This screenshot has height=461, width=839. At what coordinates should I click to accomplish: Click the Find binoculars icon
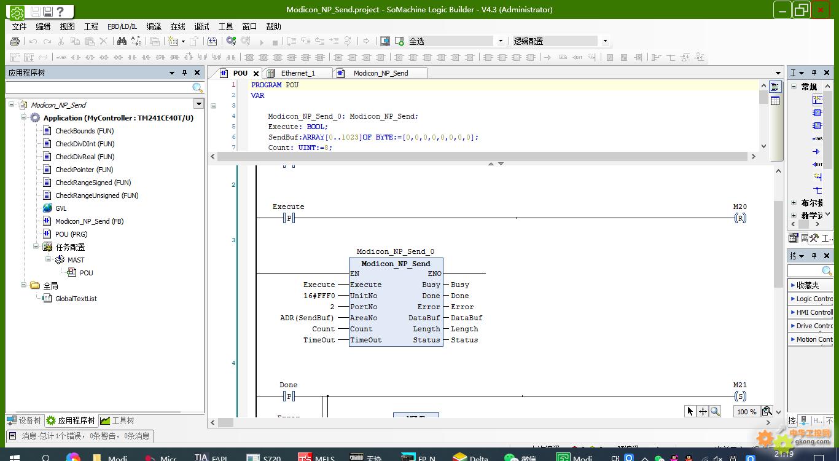122,41
